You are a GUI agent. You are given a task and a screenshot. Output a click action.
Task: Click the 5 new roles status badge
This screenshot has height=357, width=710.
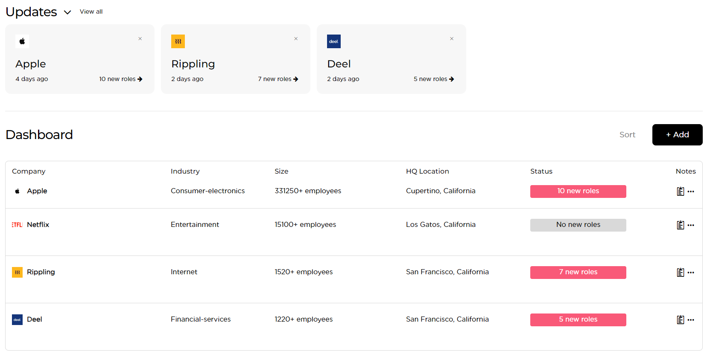(578, 320)
